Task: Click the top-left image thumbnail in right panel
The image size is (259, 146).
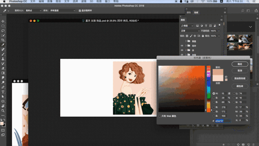Action: [233, 39]
